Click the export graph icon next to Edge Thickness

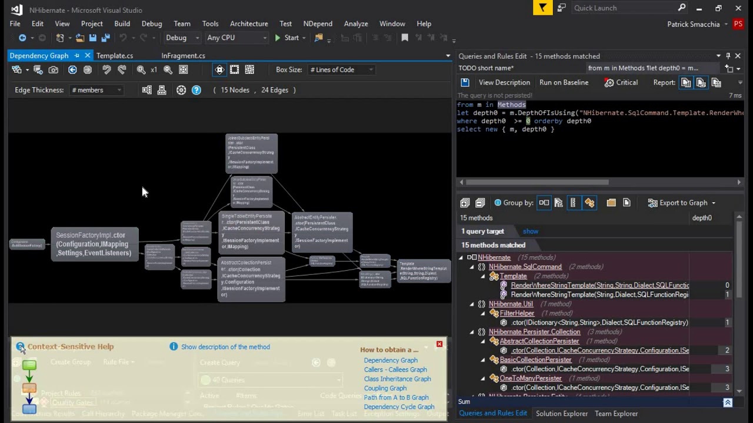[146, 90]
